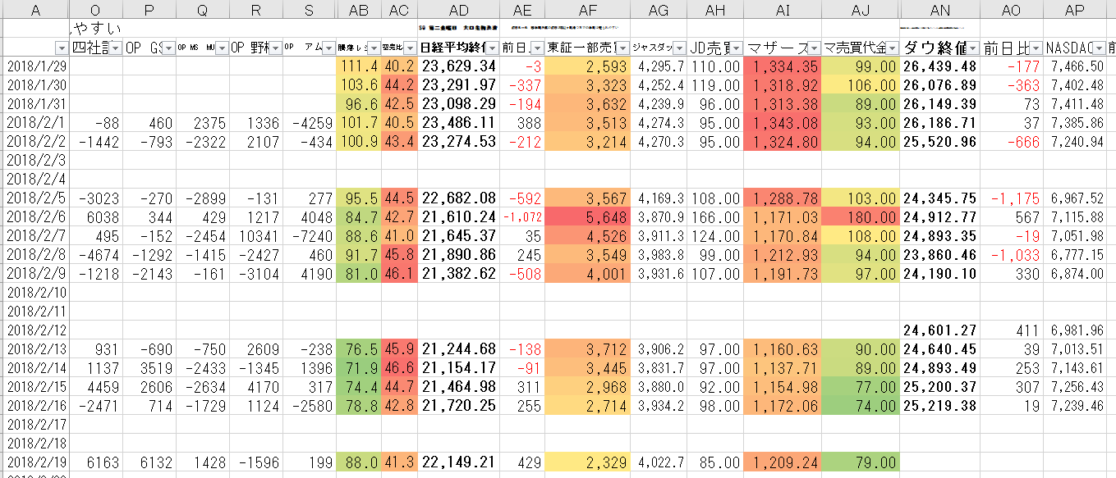Open the ジャスダック column filter dropdown

point(677,48)
